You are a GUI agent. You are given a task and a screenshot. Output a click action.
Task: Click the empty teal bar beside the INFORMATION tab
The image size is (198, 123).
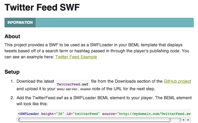click(115, 23)
